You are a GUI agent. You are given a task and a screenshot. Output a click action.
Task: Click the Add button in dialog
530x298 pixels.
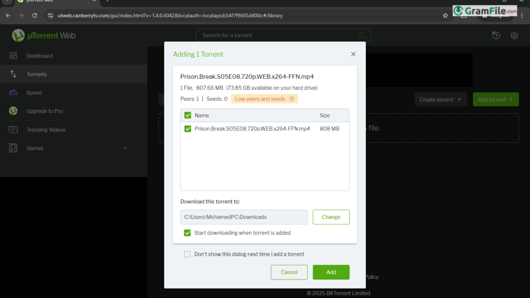(331, 272)
